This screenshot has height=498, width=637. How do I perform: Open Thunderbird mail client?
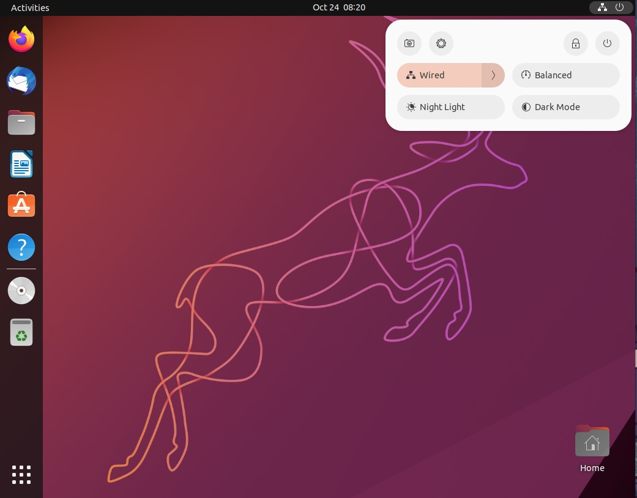pos(21,81)
